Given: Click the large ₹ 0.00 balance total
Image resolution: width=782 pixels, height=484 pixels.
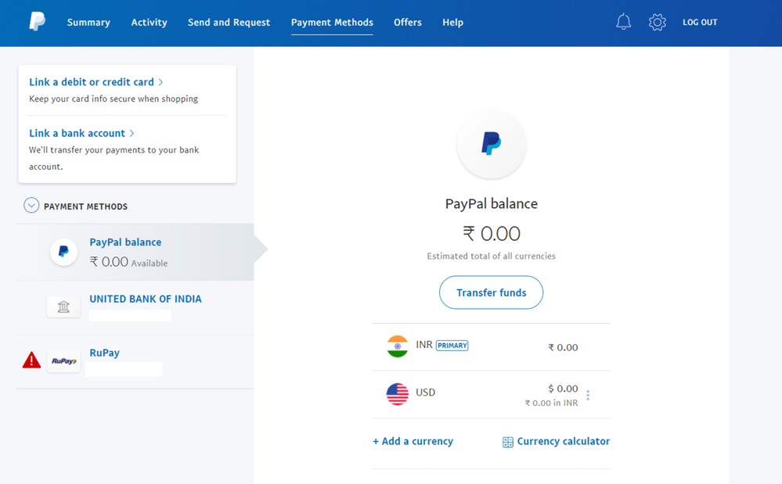Looking at the screenshot, I should (x=492, y=234).
